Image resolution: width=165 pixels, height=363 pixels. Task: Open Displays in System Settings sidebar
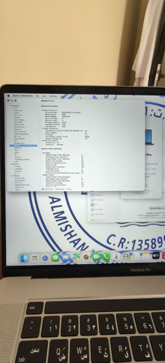click(97, 195)
